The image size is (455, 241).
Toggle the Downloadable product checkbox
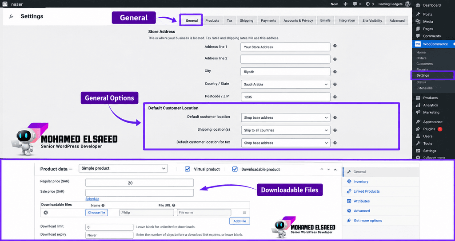coord(235,169)
